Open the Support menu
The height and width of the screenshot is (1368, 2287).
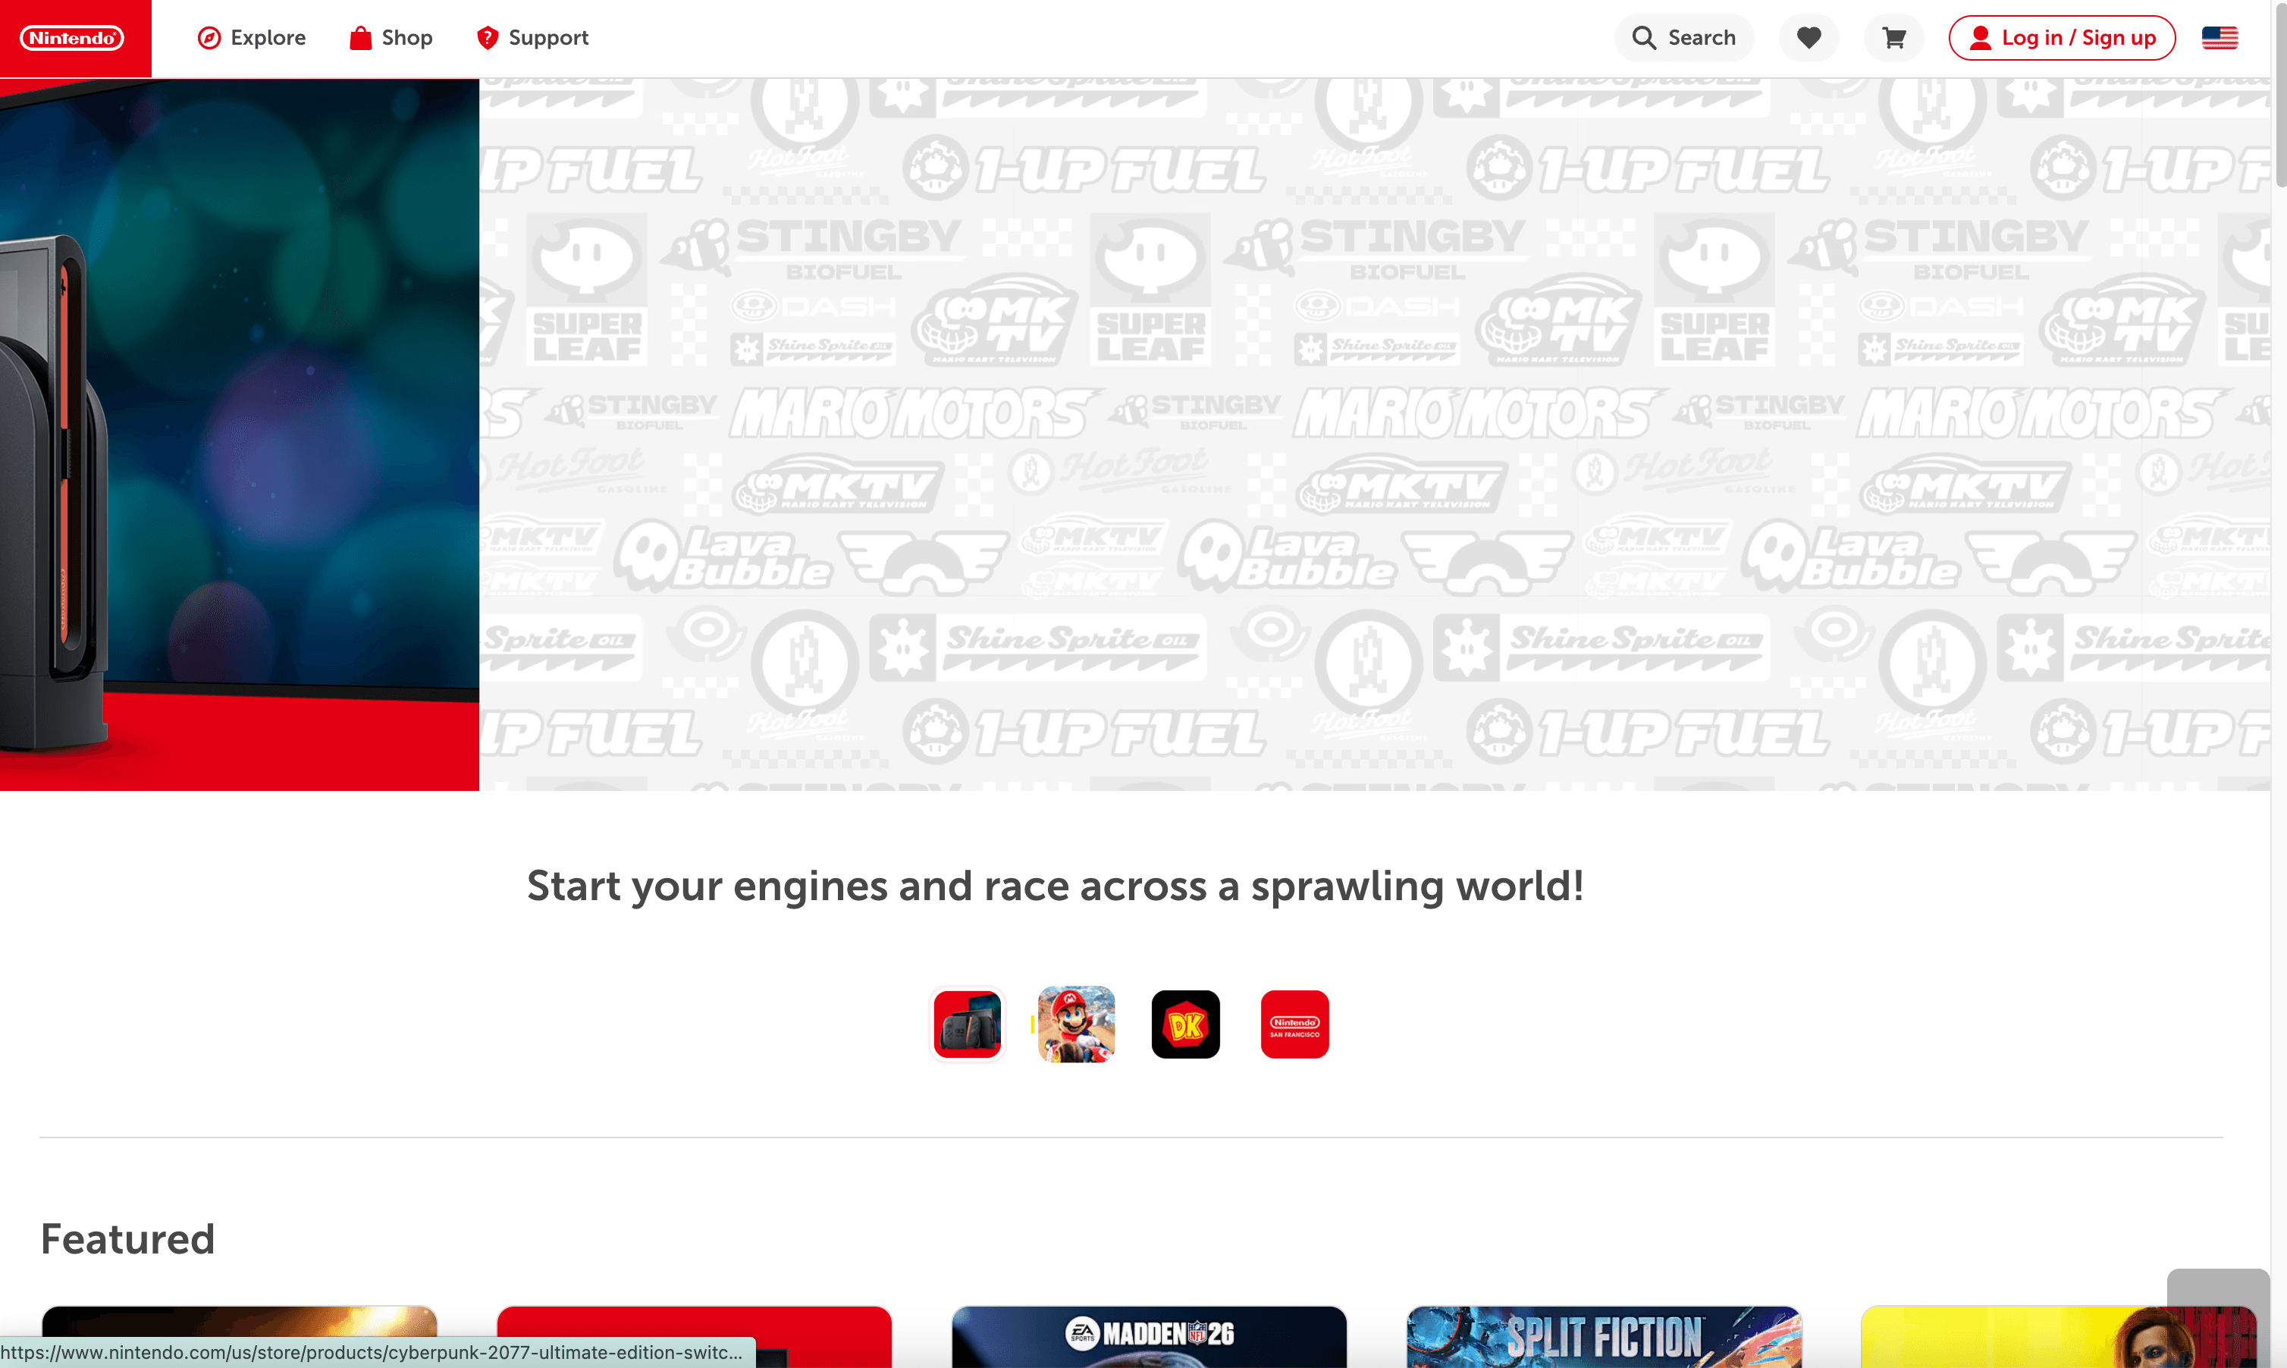(x=532, y=38)
